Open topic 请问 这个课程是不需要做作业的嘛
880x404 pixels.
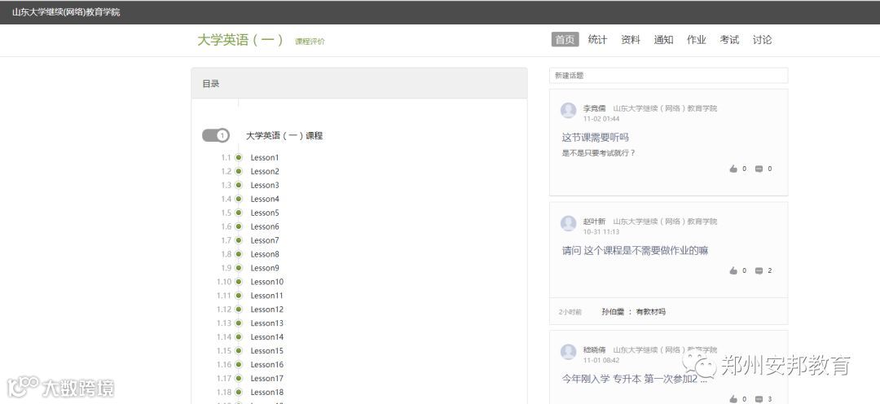tap(635, 251)
